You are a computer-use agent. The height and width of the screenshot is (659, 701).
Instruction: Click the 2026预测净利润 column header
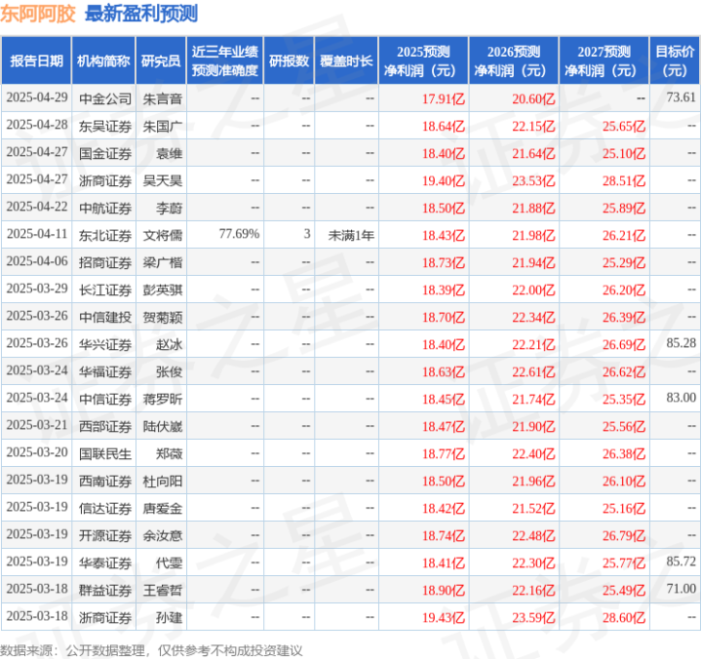coord(514,60)
